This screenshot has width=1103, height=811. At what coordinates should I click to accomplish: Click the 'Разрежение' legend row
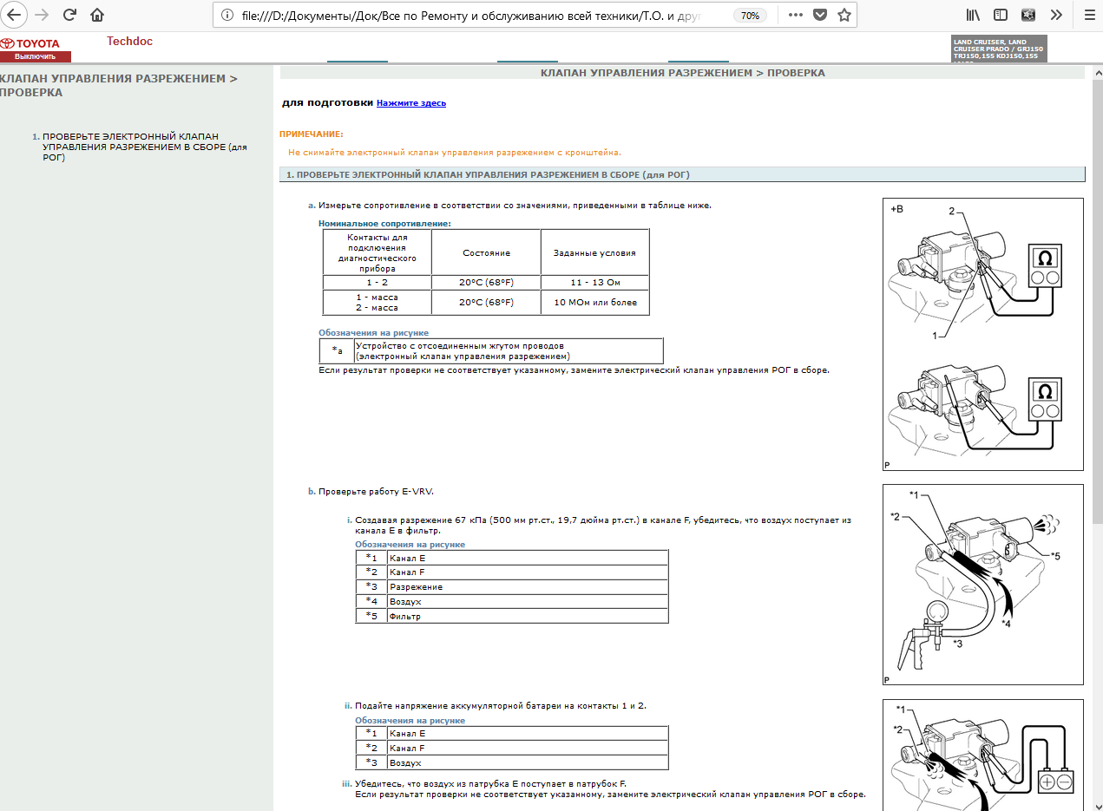[512, 587]
